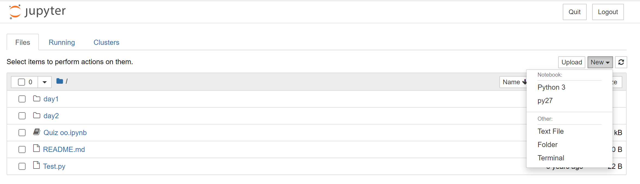
Task: Click the folder icon beside day2
Action: [x=37, y=116]
